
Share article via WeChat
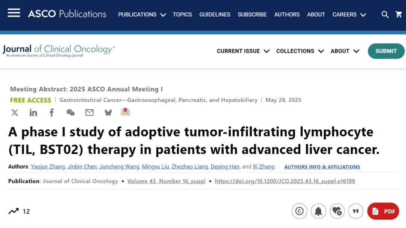click(70, 112)
